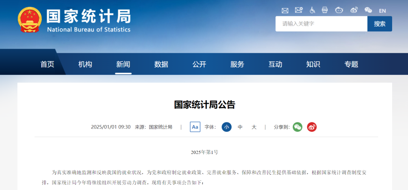Click the cartoon face mascot icon
The image size is (408, 190).
(339, 11)
